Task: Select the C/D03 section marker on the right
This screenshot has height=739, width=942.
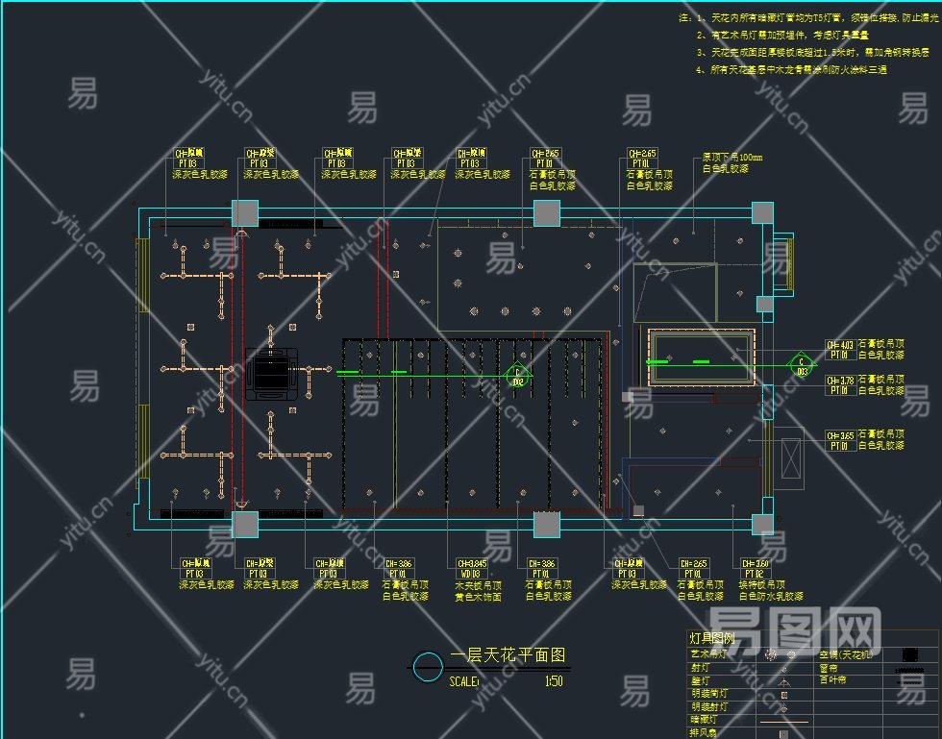Action: click(x=802, y=364)
